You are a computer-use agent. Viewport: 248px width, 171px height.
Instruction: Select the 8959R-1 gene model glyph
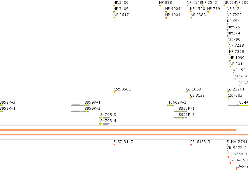80,105
